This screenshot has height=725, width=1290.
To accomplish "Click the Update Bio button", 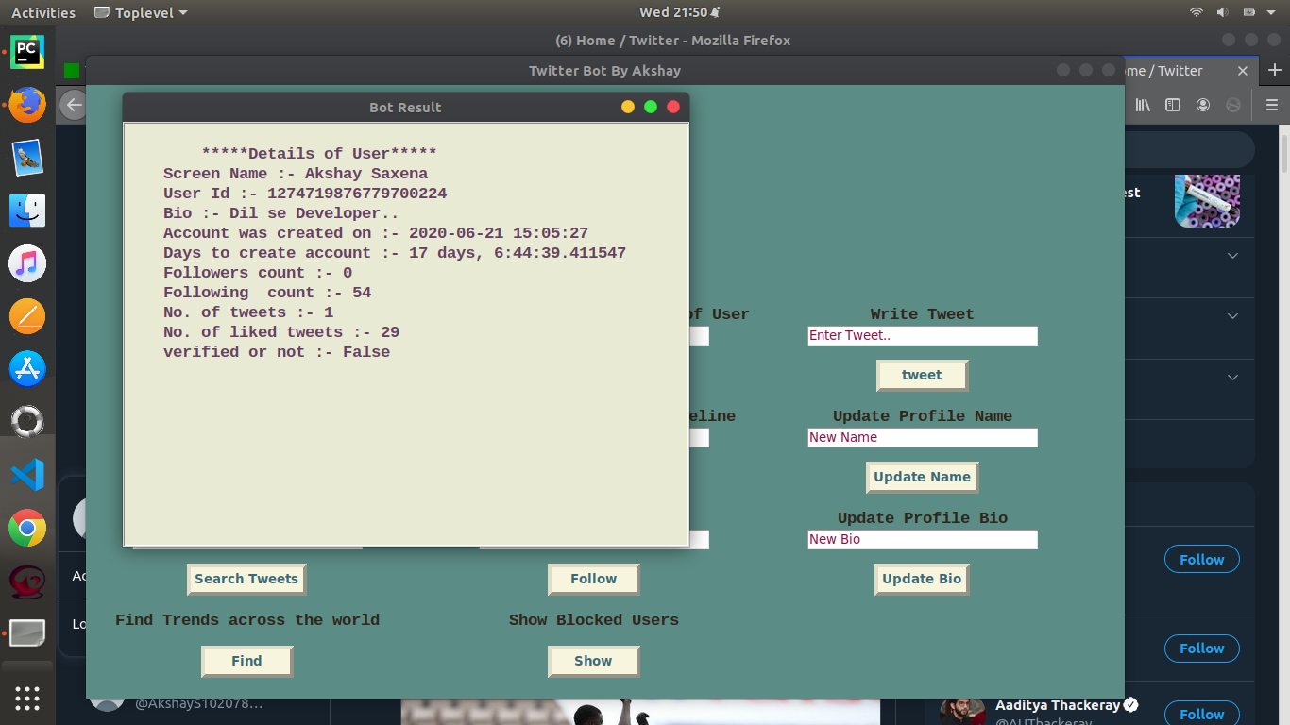I will [922, 579].
